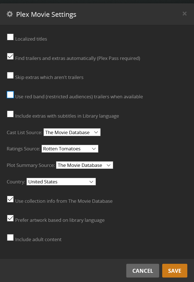Click the United States dropdown chevron

coord(91,182)
